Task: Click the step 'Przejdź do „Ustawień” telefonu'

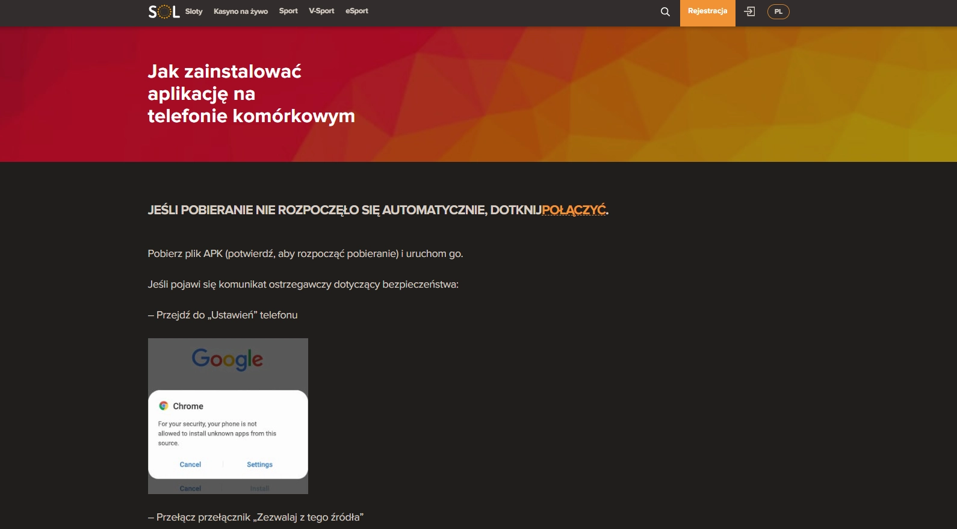Action: (x=223, y=315)
